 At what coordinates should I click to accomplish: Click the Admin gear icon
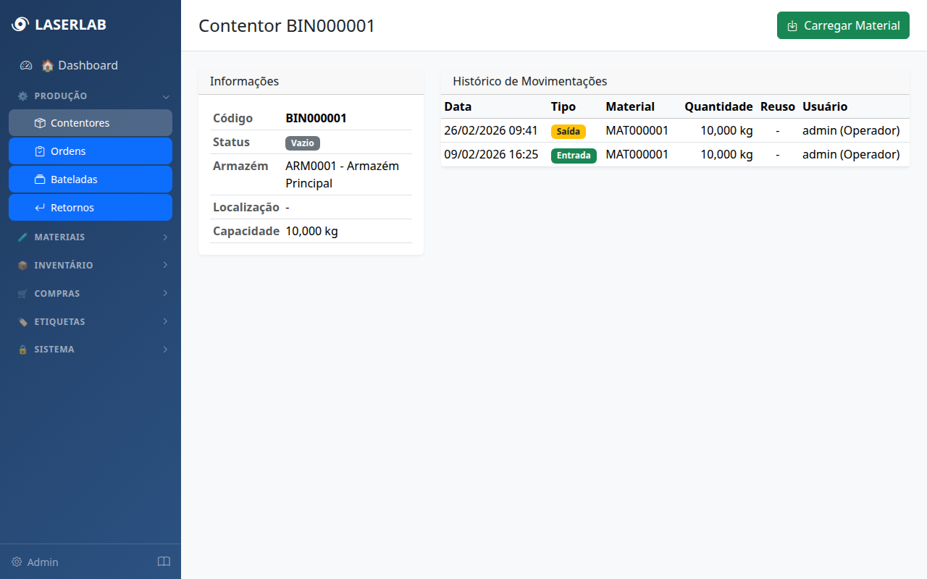17,562
